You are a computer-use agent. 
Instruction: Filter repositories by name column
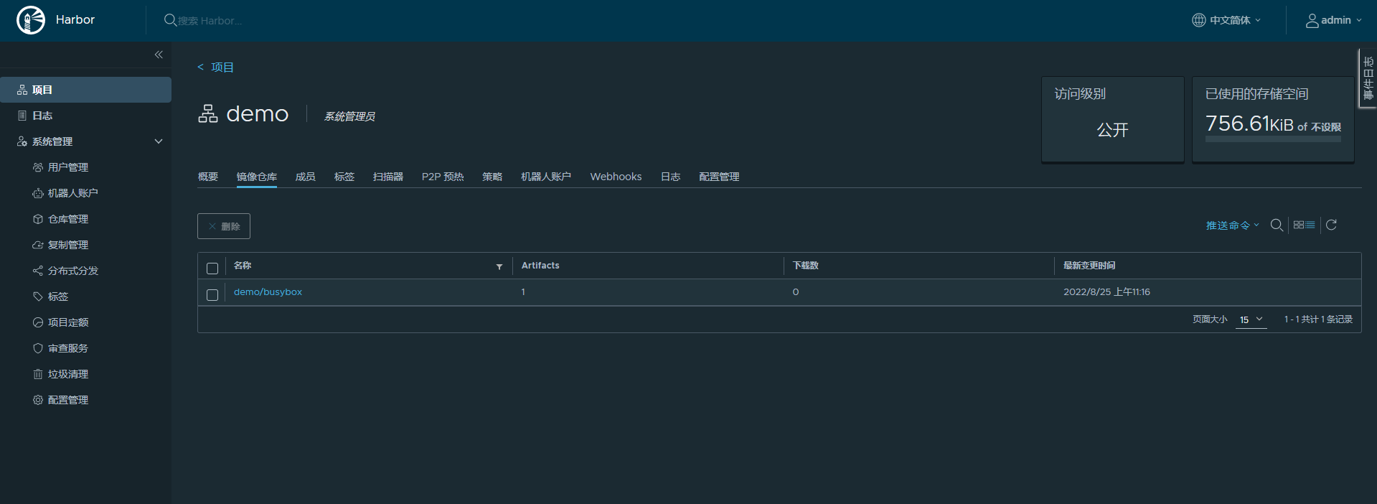click(x=499, y=266)
